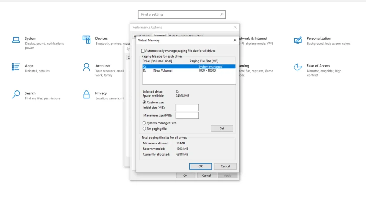
Task: Click the Set button
Action: tap(222, 128)
